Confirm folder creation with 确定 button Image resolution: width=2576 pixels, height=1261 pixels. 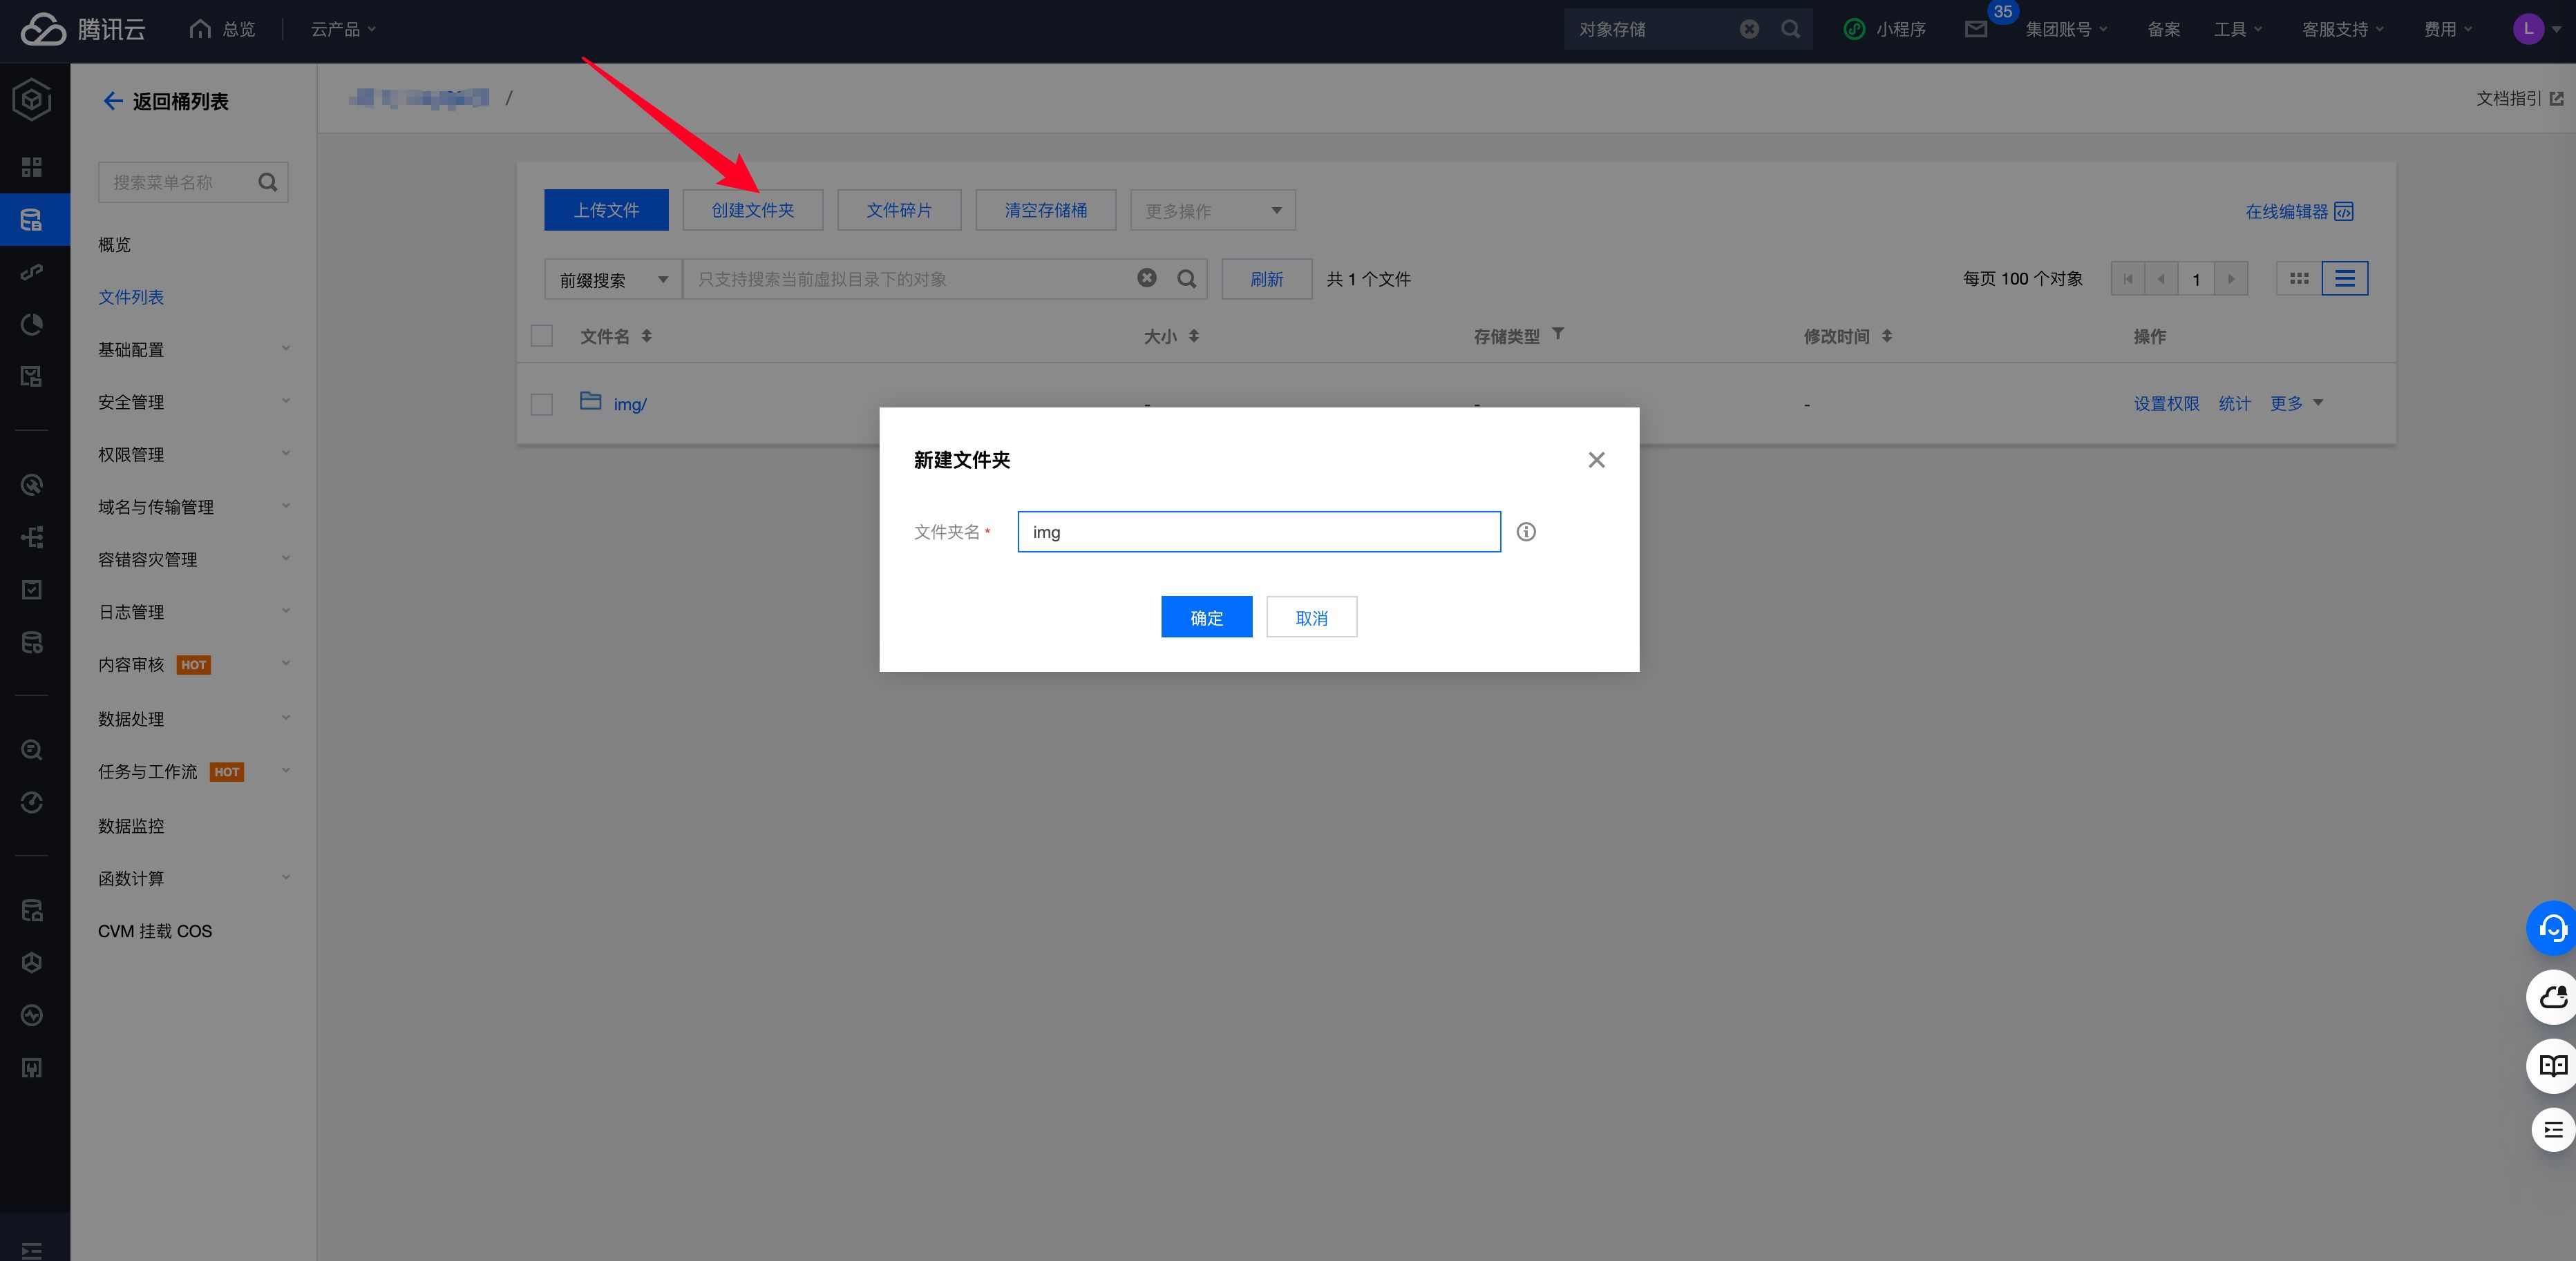(1206, 617)
